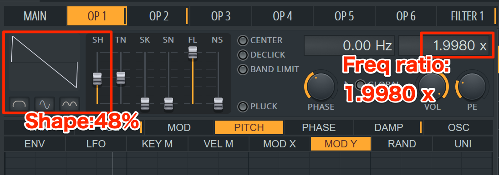Switch to the OP 2 tab

tap(159, 16)
